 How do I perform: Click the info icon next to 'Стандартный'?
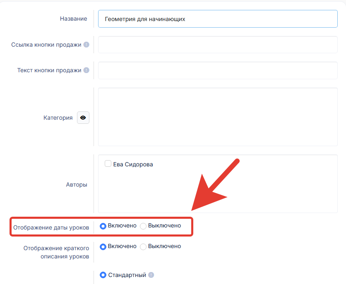point(151,275)
